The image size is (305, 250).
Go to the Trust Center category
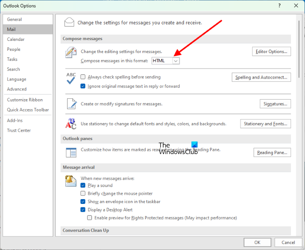(28, 130)
